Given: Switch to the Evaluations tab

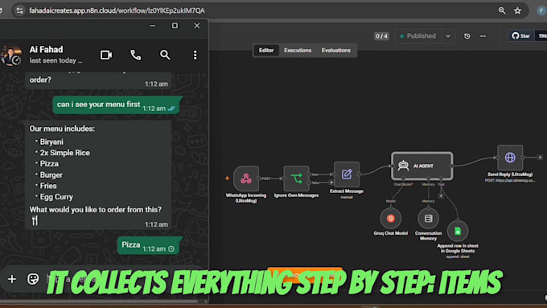Looking at the screenshot, I should click(x=336, y=50).
